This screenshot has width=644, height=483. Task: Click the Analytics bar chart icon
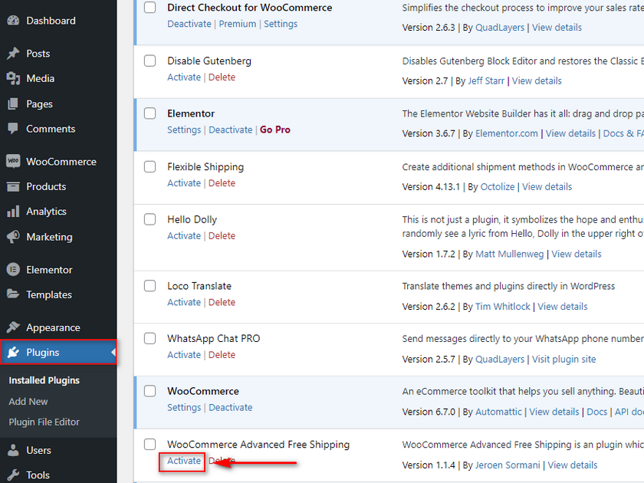(13, 212)
